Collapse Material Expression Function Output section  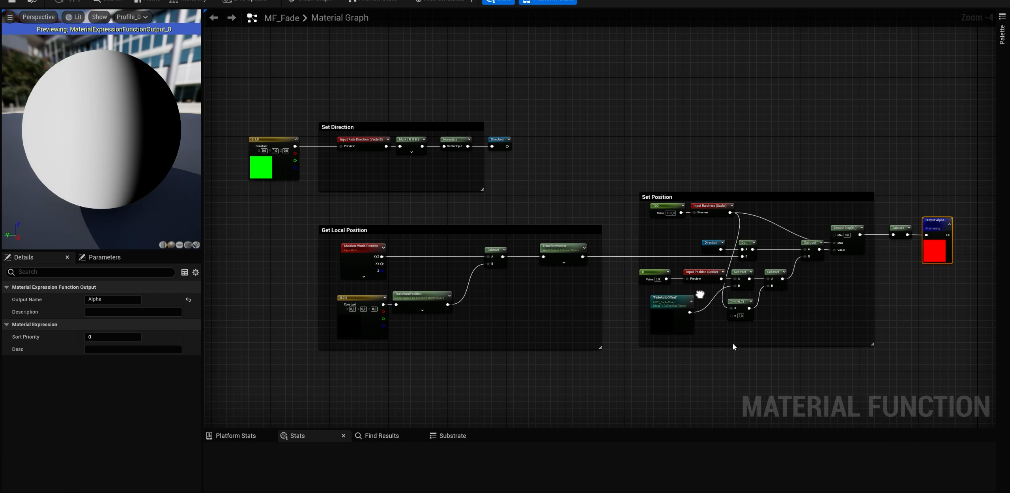click(7, 287)
